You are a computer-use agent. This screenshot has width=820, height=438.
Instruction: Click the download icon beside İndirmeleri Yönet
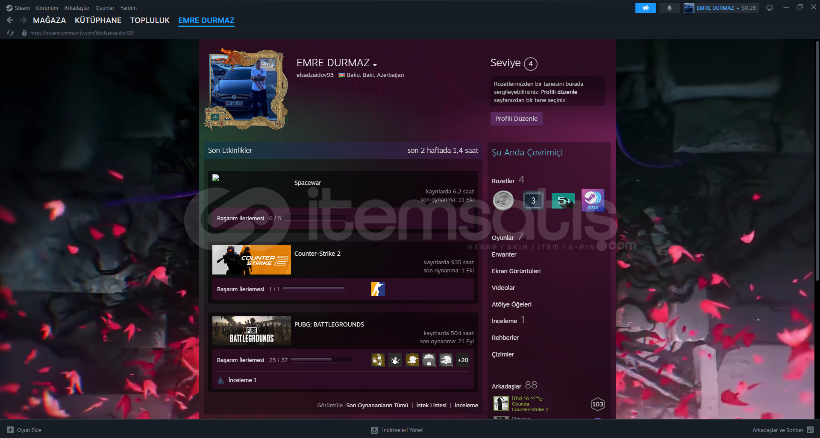tap(374, 430)
